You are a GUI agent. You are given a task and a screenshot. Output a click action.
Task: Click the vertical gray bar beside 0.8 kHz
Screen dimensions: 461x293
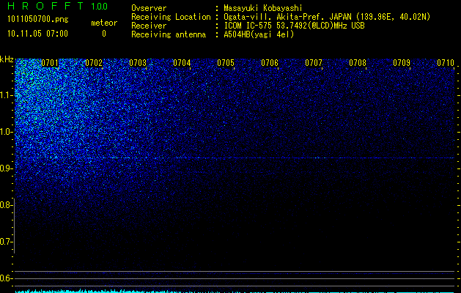click(15, 226)
